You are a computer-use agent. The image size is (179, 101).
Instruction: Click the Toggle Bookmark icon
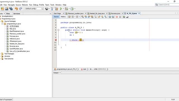tap(106, 17)
